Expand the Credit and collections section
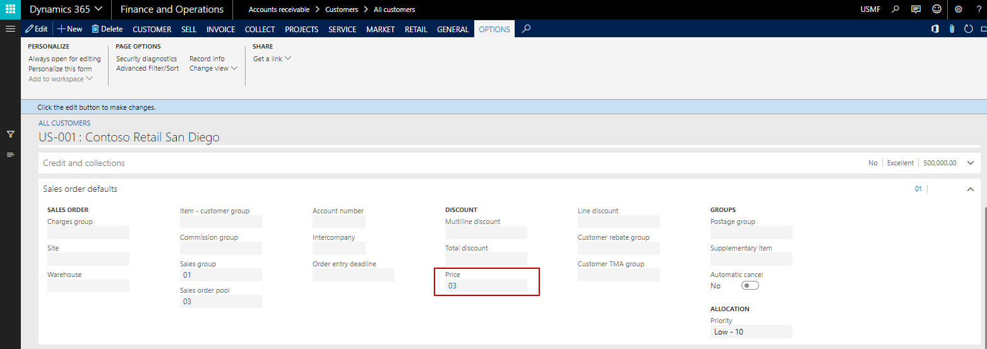 pyautogui.click(x=971, y=163)
